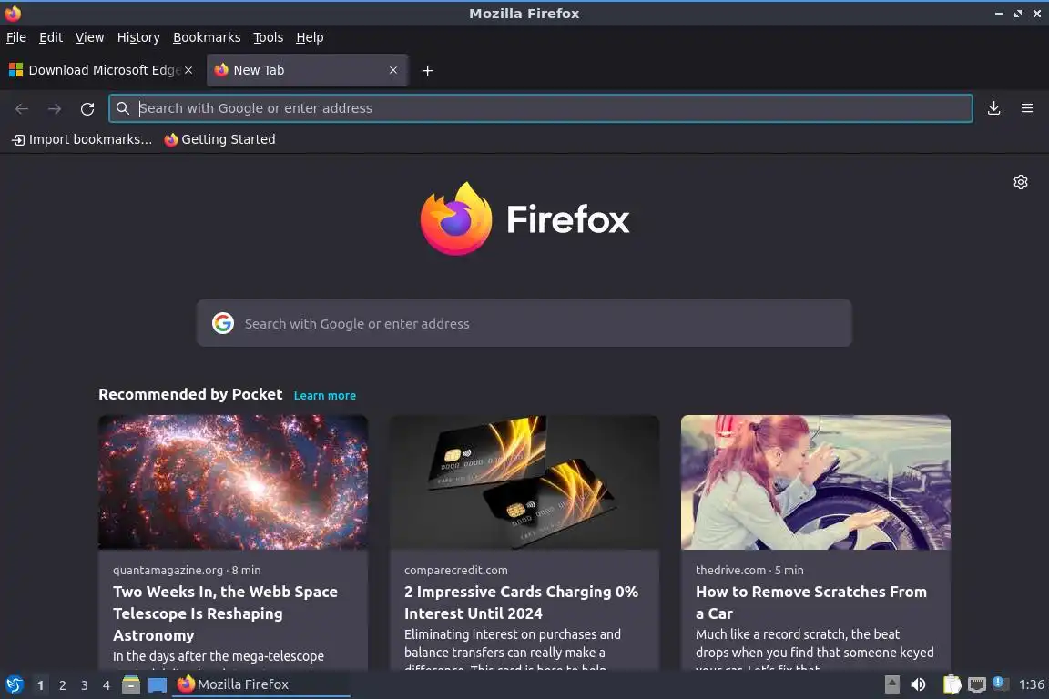Open the Help menu
The height and width of the screenshot is (699, 1049).
click(310, 37)
